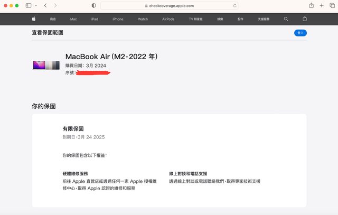Click the red close window button
This screenshot has width=338, height=215.
6,6
